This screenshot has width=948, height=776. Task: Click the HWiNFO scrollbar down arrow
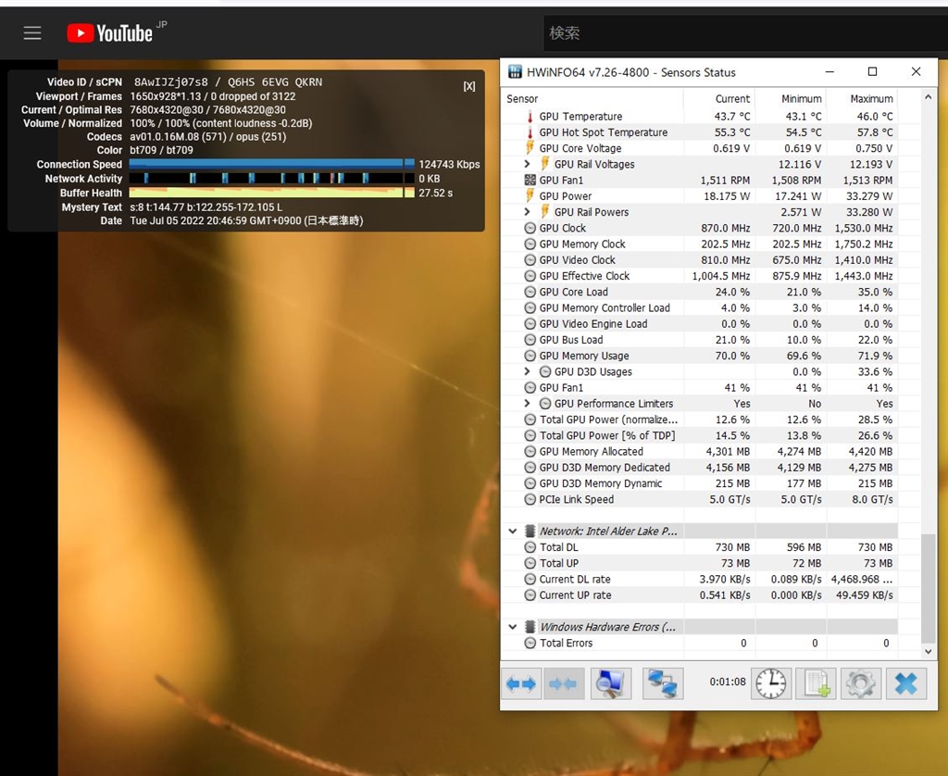(928, 651)
